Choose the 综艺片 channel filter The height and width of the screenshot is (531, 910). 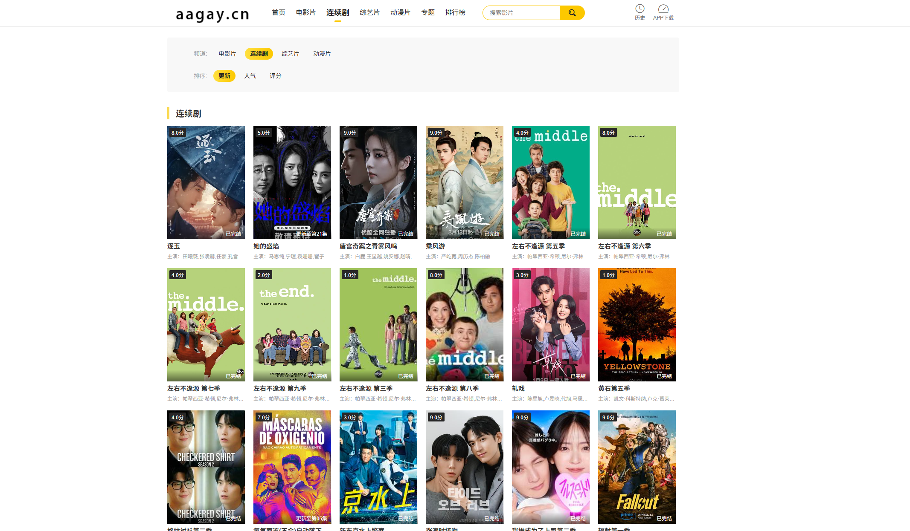pyautogui.click(x=290, y=54)
